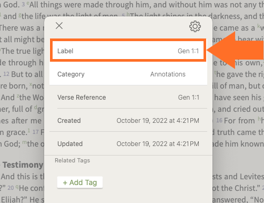Open the gear settings icon

click(195, 26)
